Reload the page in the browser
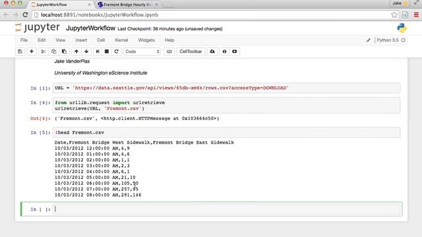The height and width of the screenshot is (237, 422). click(x=25, y=14)
